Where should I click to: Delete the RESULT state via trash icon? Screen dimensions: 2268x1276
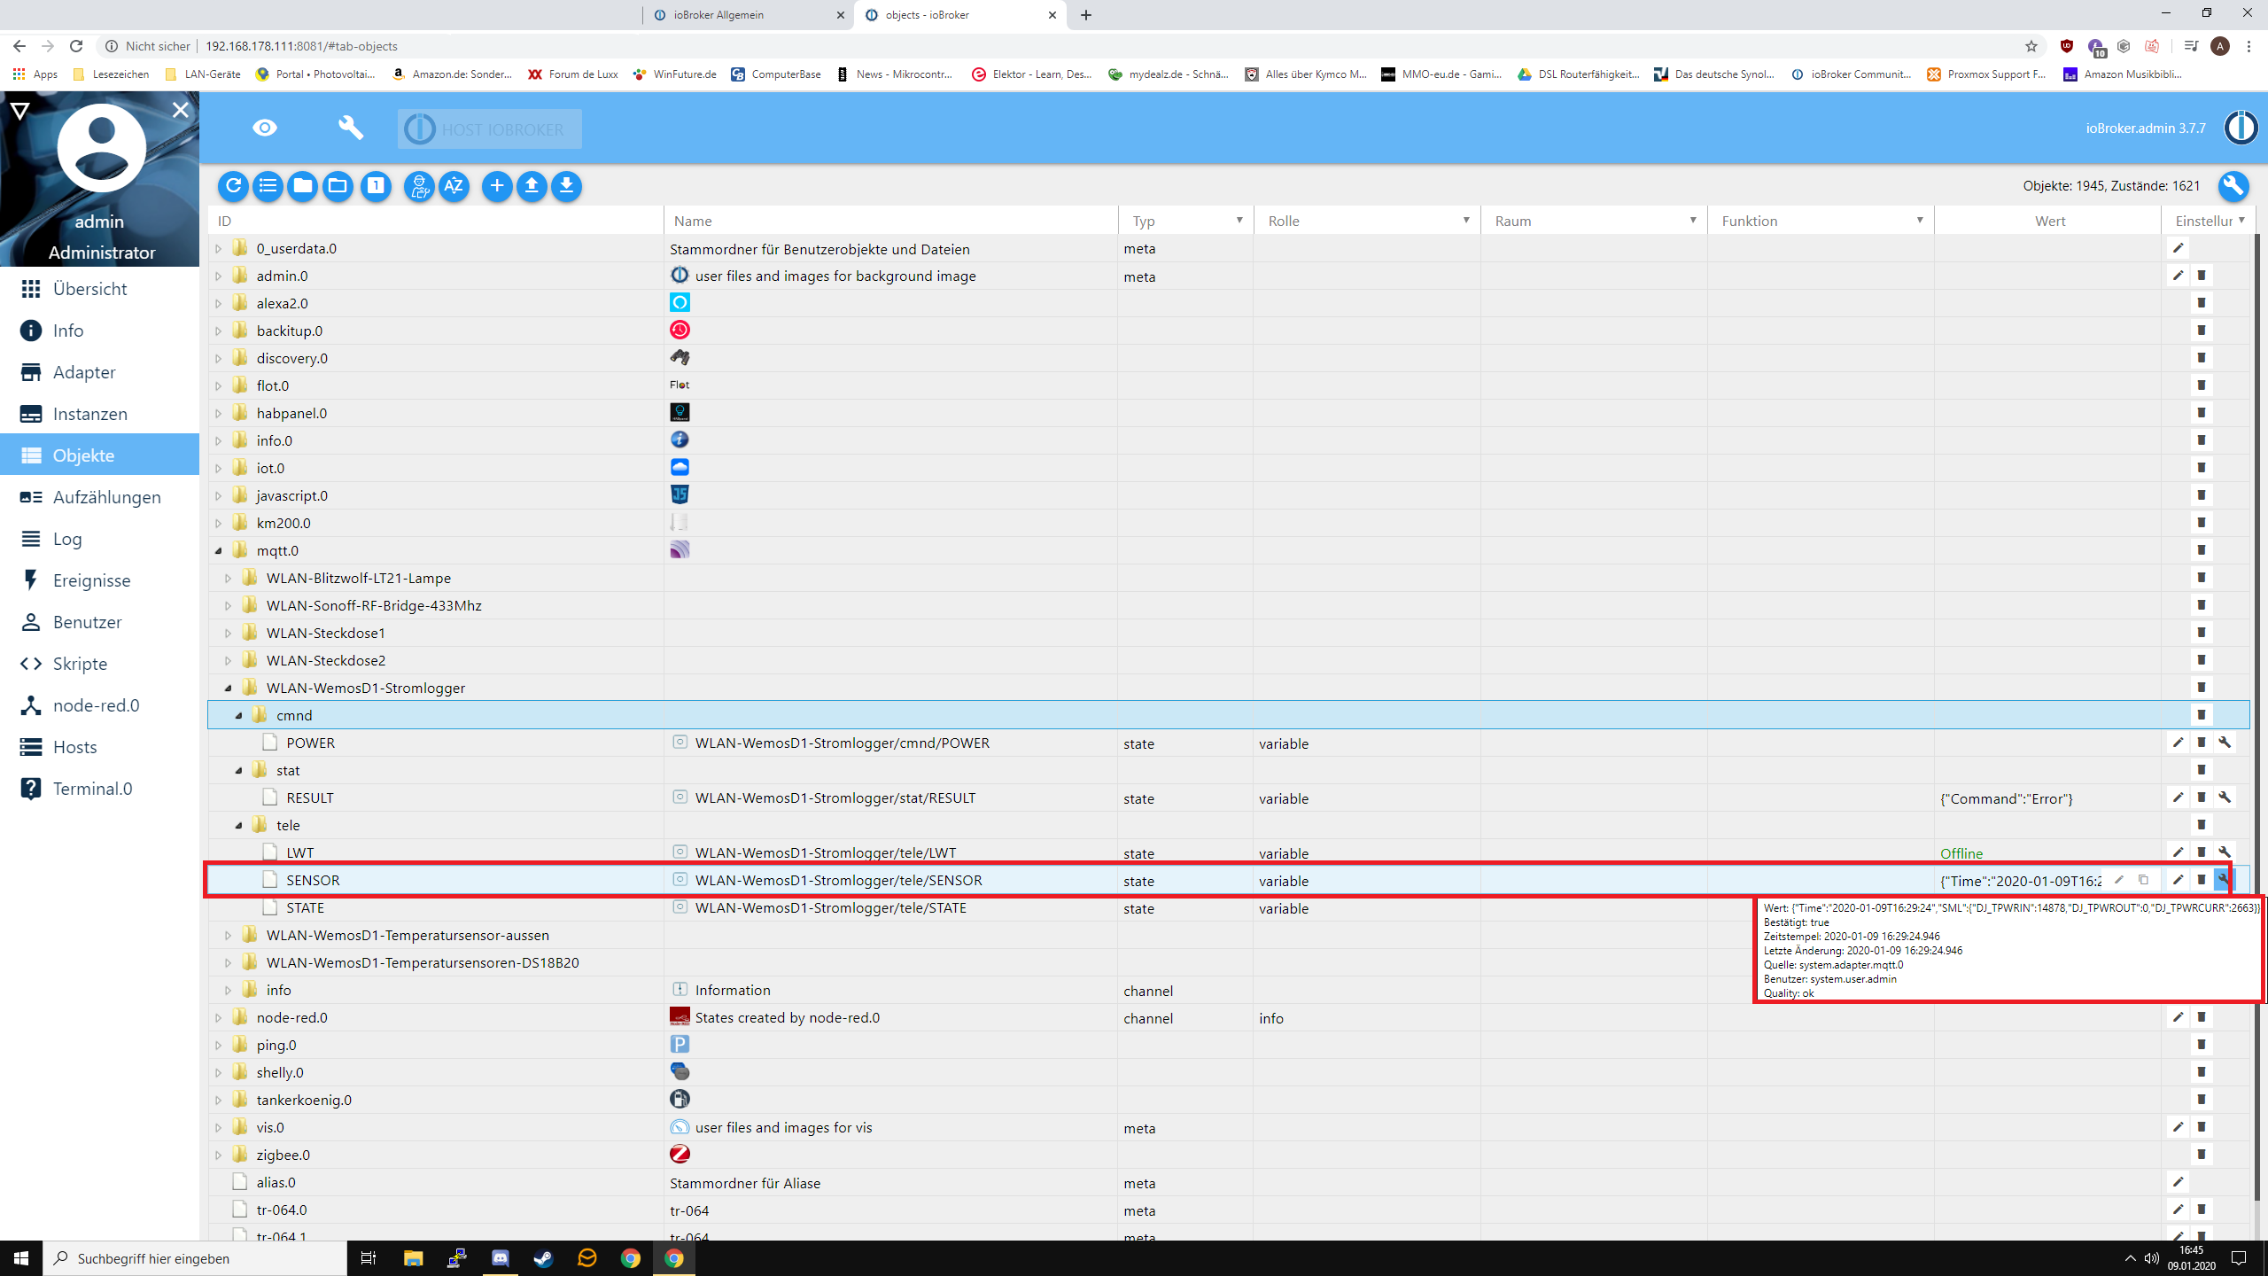tap(2202, 797)
